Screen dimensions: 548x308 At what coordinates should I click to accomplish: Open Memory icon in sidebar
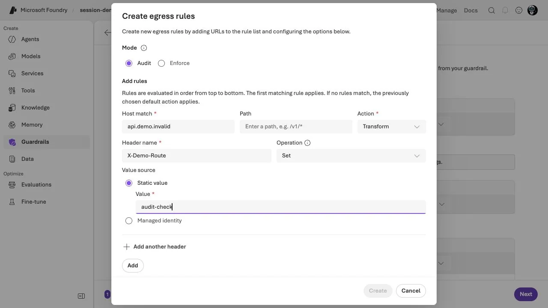[x=12, y=125]
